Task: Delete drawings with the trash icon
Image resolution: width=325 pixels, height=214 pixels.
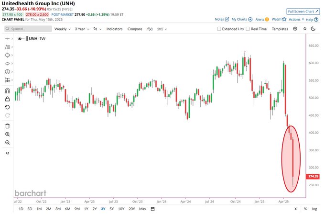Action: click(8, 126)
